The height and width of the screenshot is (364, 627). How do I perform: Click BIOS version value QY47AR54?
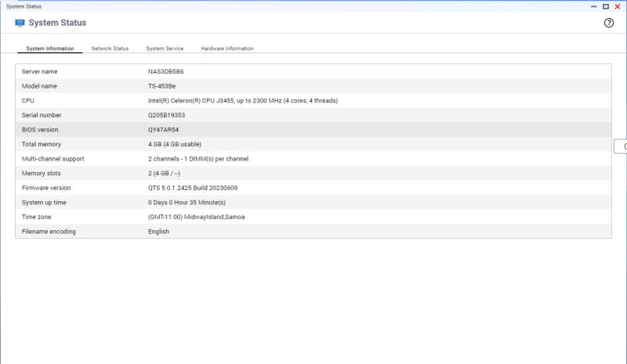coord(163,129)
